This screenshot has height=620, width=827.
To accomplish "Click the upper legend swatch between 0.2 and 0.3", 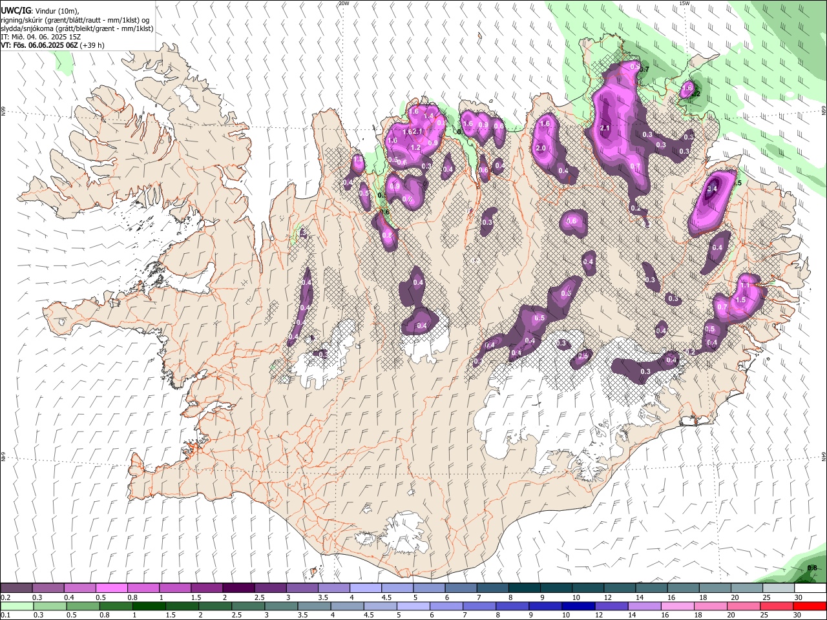I will (x=16, y=588).
